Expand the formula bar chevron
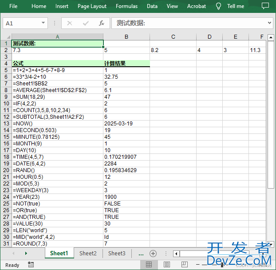This screenshot has width=276, height=270. pos(269,23)
